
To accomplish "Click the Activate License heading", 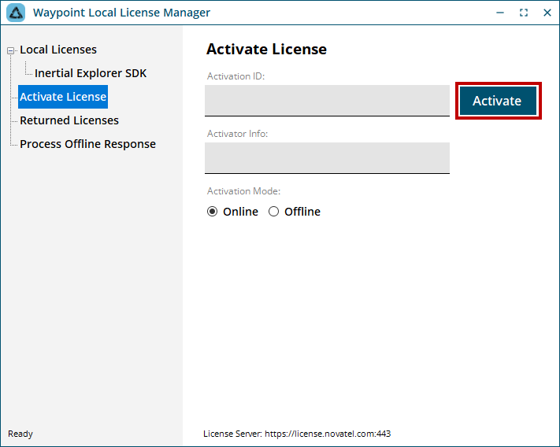I will (x=266, y=50).
